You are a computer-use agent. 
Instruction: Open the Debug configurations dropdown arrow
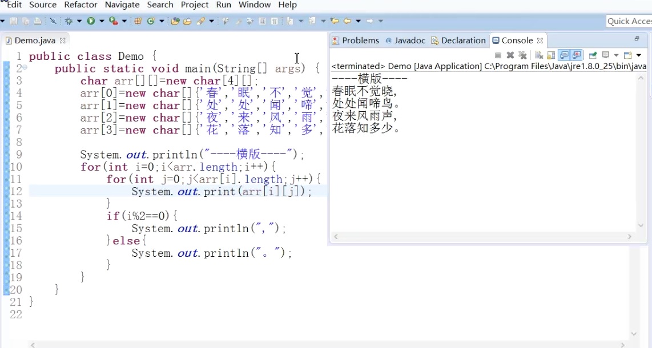79,21
